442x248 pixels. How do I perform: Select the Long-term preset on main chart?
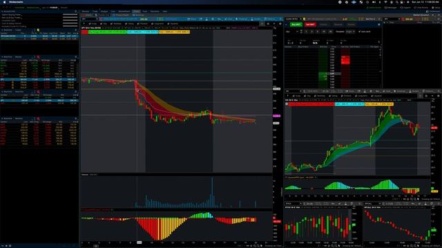tap(157, 24)
